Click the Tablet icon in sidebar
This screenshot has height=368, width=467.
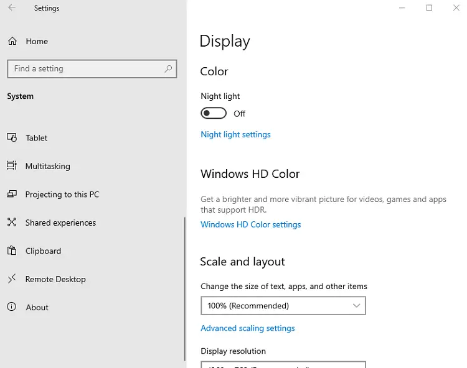(12, 137)
